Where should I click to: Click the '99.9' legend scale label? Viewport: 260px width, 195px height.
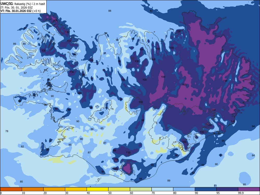click(x=241, y=193)
